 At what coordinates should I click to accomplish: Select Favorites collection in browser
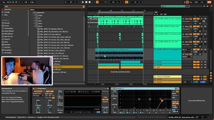[x=7, y=10]
